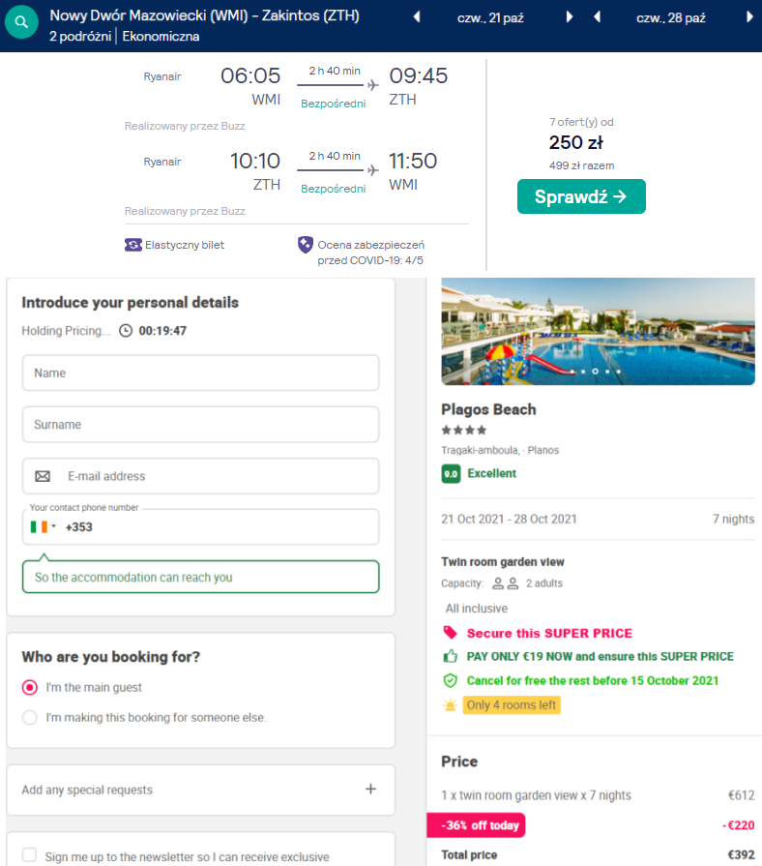Advance departure date with next arrow

570,17
